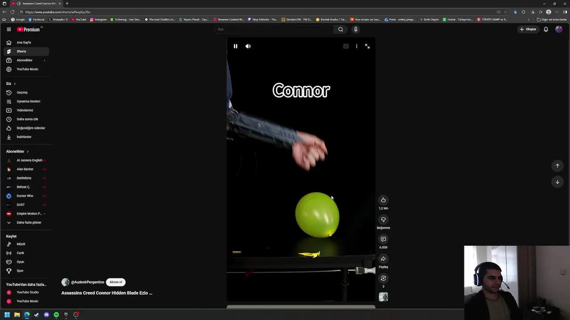Click the browser address bar URL
This screenshot has height=320, width=570.
[58, 12]
